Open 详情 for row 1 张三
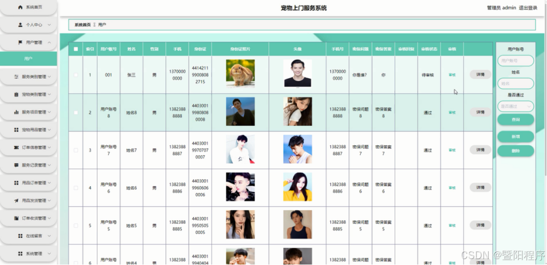The width and height of the screenshot is (547, 265). tap(480, 74)
